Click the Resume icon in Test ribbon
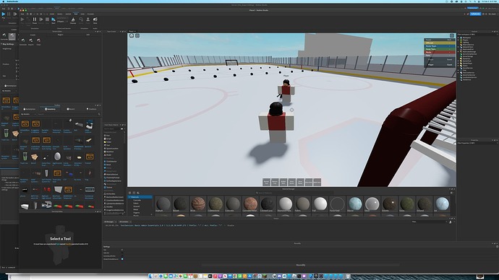The image size is (499, 280). point(40,19)
